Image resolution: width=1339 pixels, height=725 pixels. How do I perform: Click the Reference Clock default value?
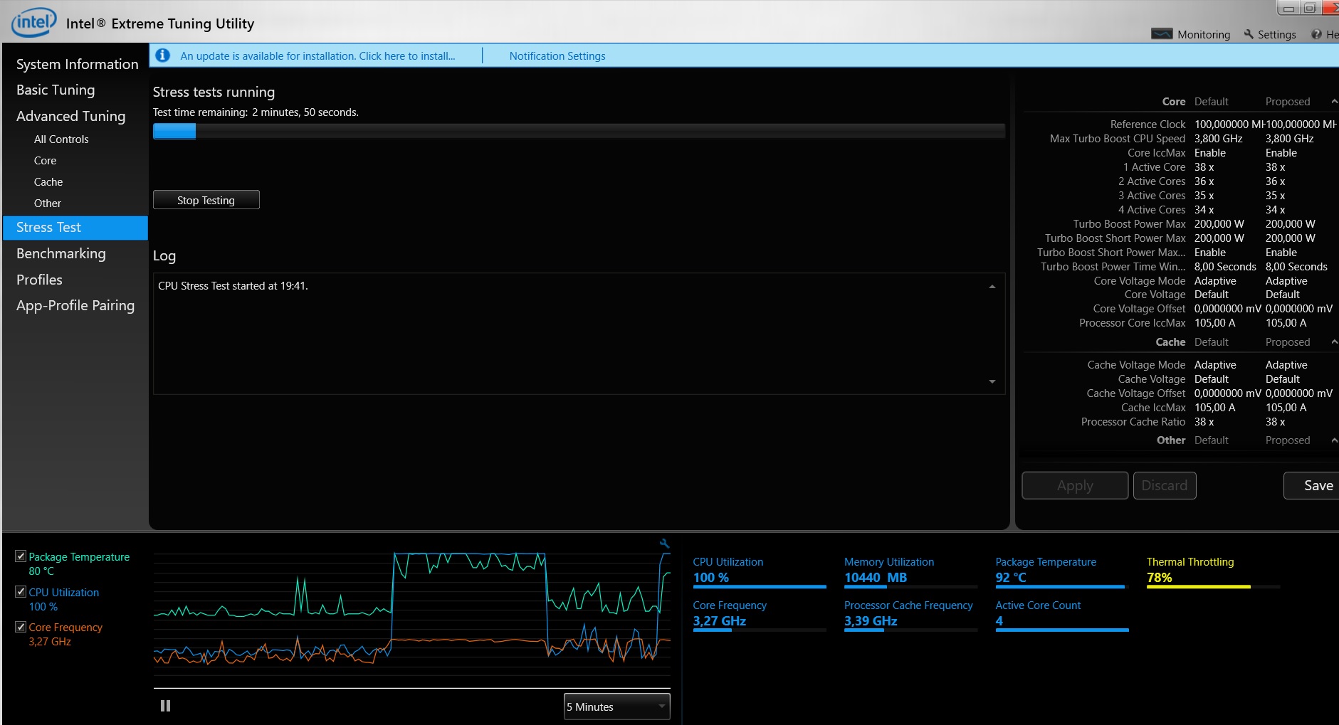pyautogui.click(x=1229, y=125)
